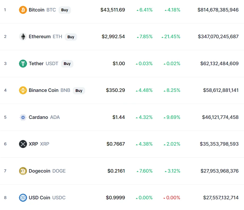Click the Buy button for Binance Coin

pos(79,91)
